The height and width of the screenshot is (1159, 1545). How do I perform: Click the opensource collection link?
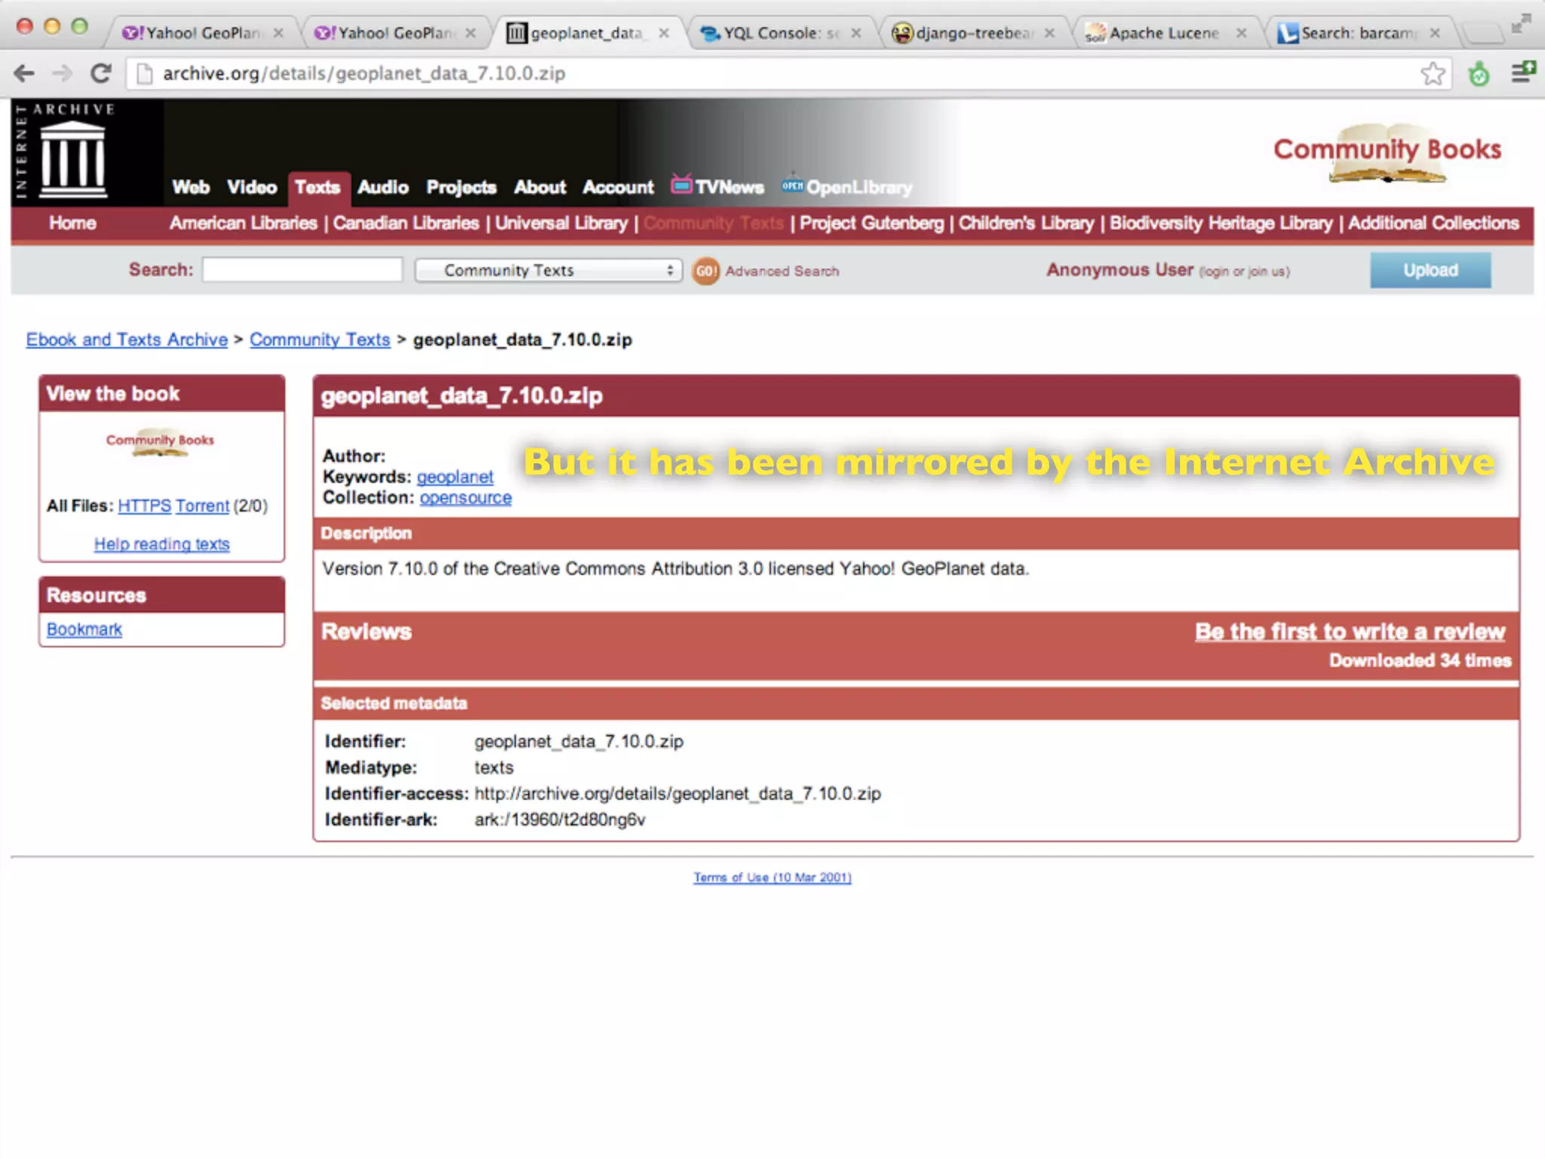[465, 498]
